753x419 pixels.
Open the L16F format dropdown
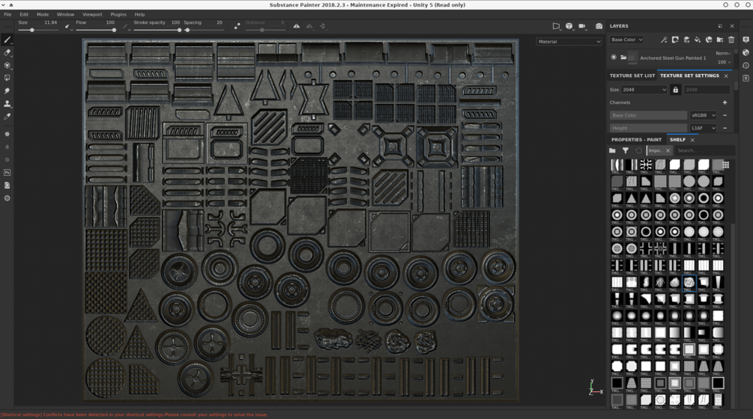(x=703, y=128)
